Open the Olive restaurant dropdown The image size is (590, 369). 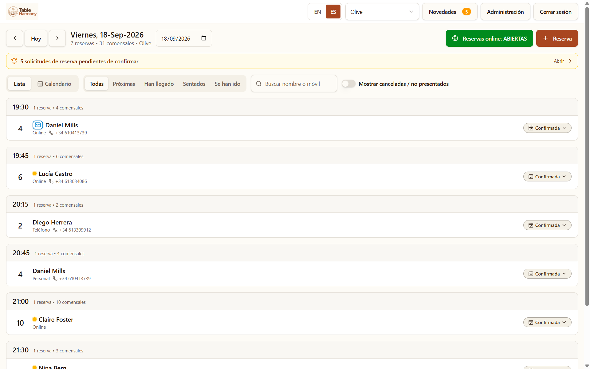[382, 12]
